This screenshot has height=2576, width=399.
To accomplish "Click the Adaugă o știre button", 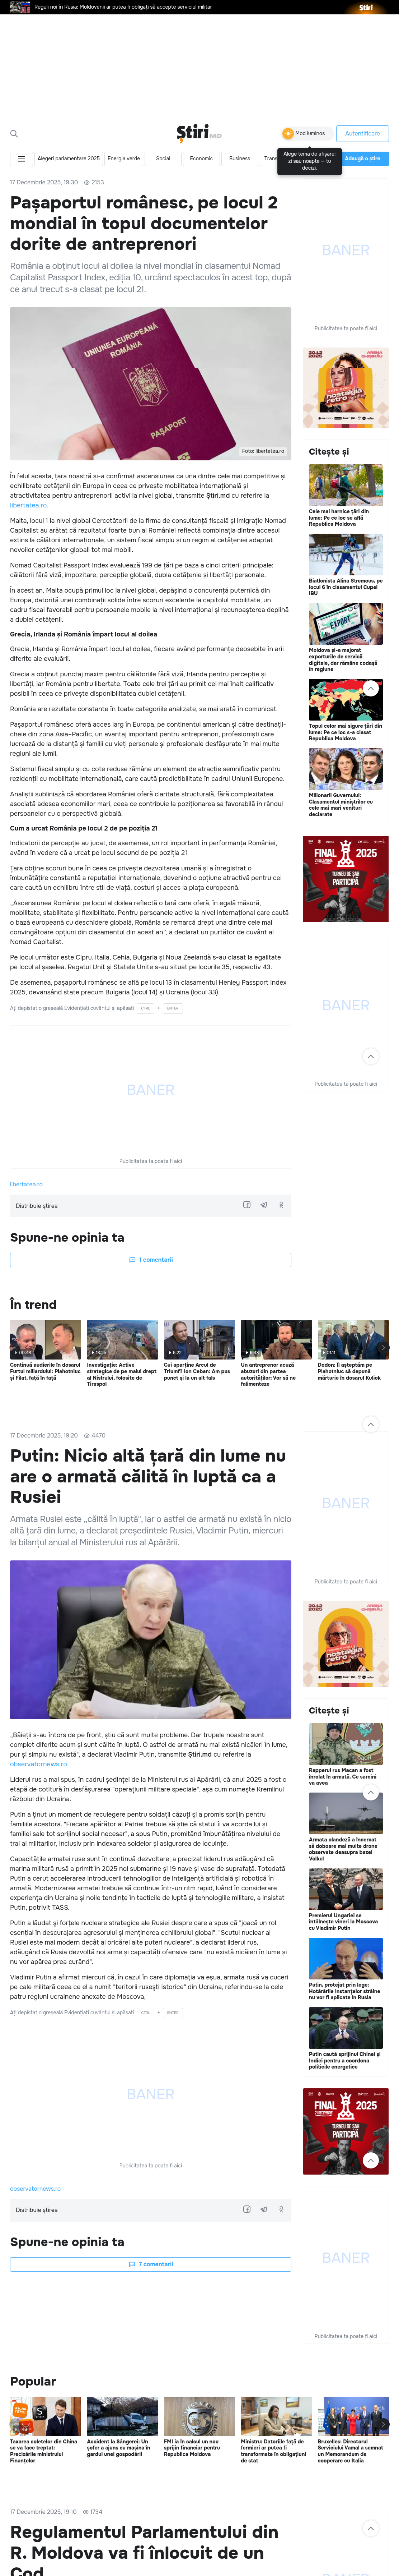I will tap(362, 159).
